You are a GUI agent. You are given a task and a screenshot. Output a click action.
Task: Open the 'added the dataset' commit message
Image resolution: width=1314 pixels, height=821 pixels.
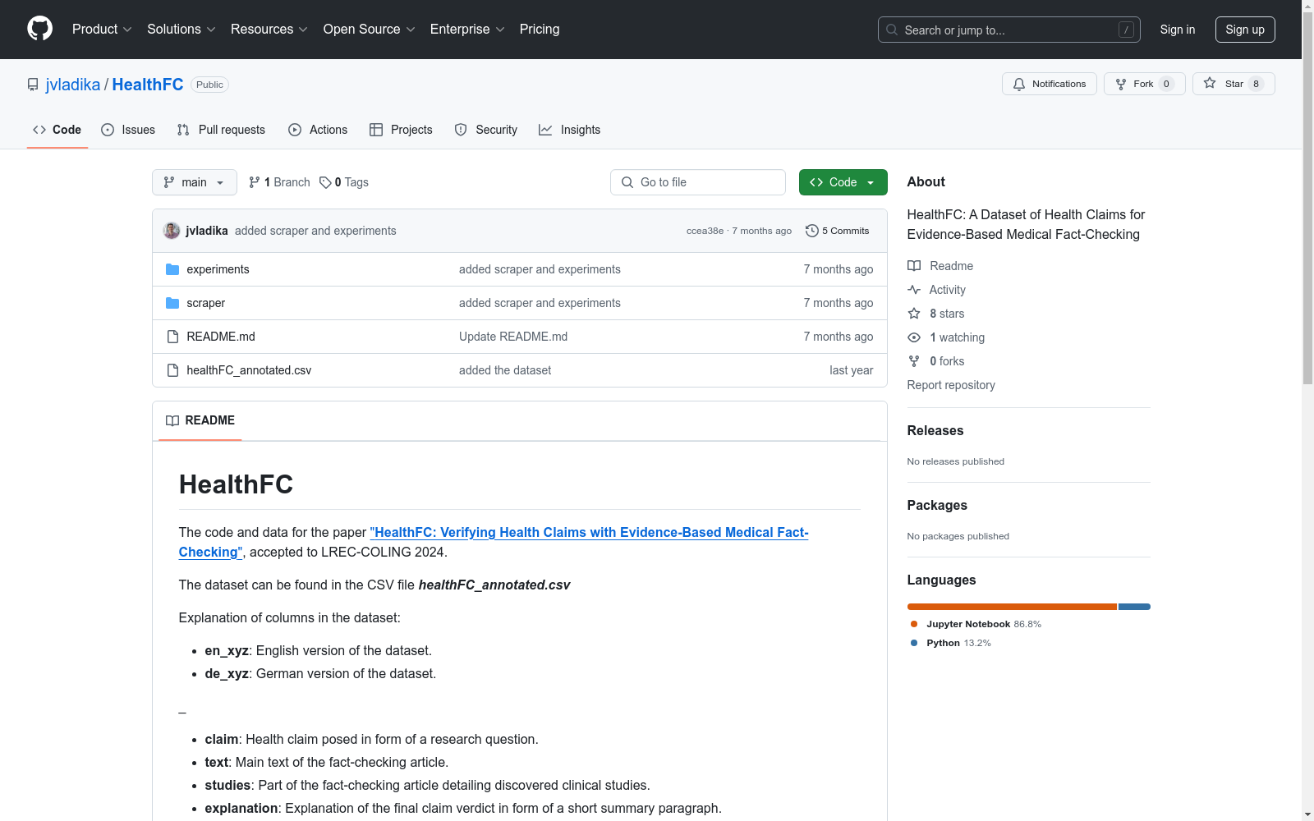click(505, 370)
